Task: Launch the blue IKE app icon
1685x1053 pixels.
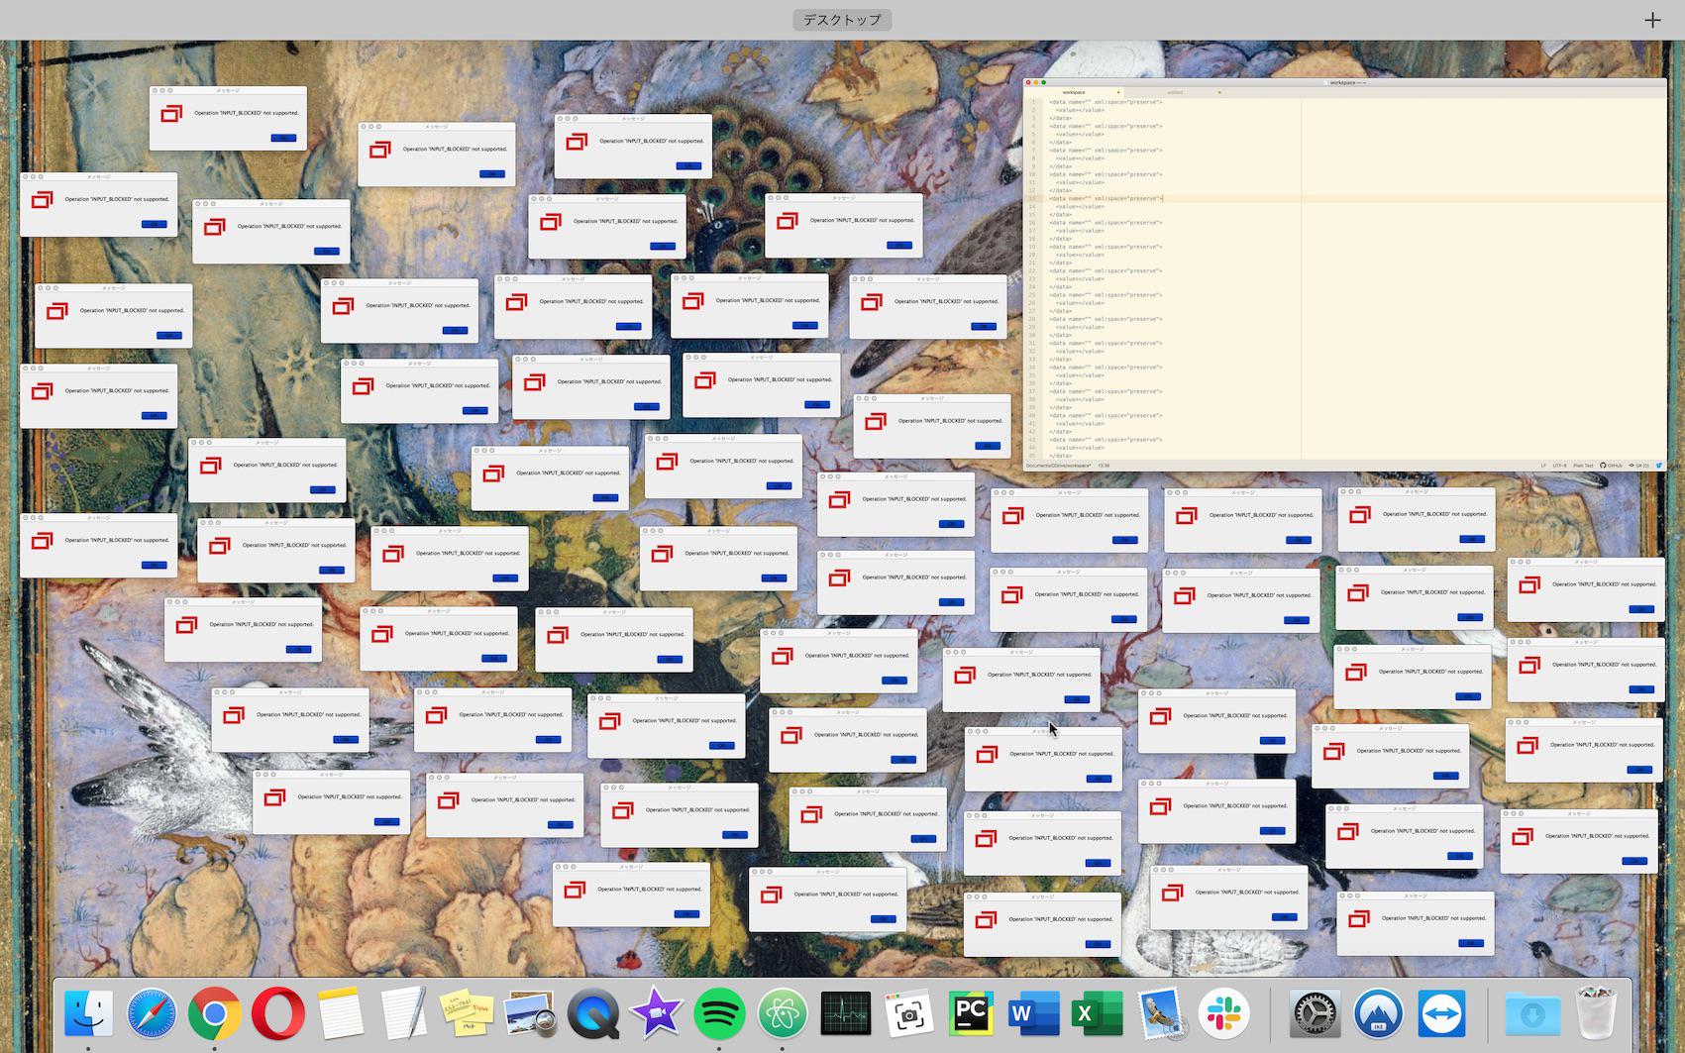Action: coord(1379,1013)
